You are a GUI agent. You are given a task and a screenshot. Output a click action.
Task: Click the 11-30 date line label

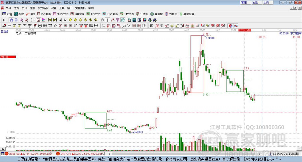pyautogui.click(x=296, y=37)
